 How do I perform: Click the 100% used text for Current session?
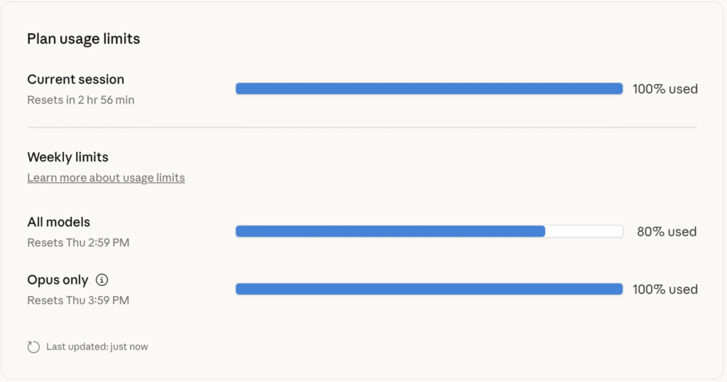(x=665, y=89)
